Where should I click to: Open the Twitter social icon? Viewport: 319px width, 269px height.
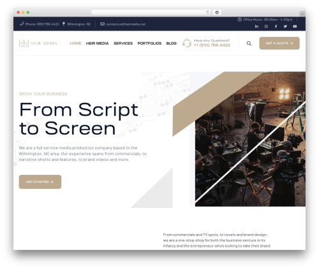(x=285, y=26)
